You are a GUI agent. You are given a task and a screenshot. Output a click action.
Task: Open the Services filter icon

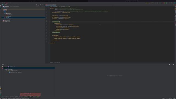(10, 66)
